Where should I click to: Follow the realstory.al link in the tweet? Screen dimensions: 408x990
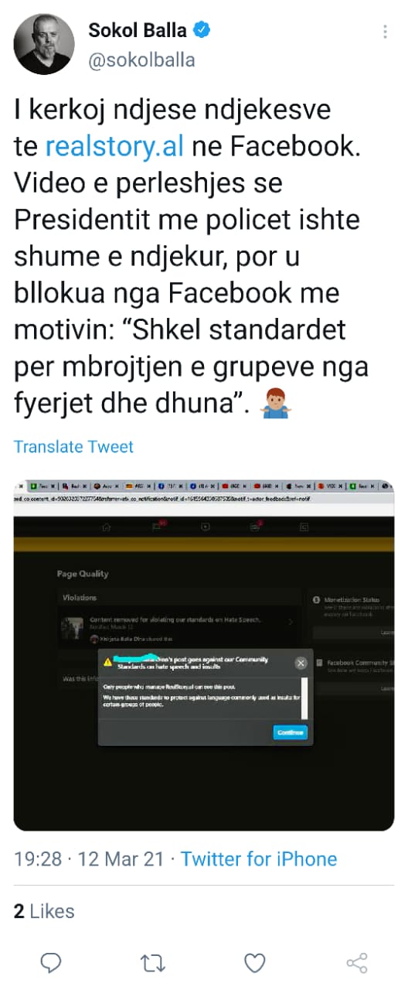click(x=114, y=147)
